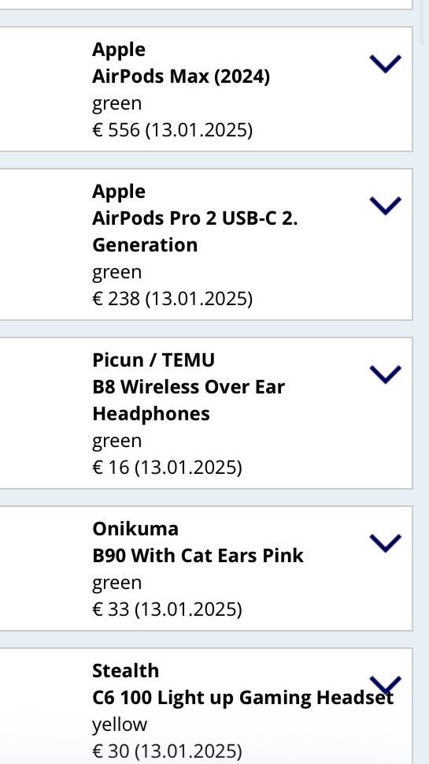The height and width of the screenshot is (764, 429).
Task: Expand Onikuma B90 Cat Ears chevron
Action: point(385,542)
